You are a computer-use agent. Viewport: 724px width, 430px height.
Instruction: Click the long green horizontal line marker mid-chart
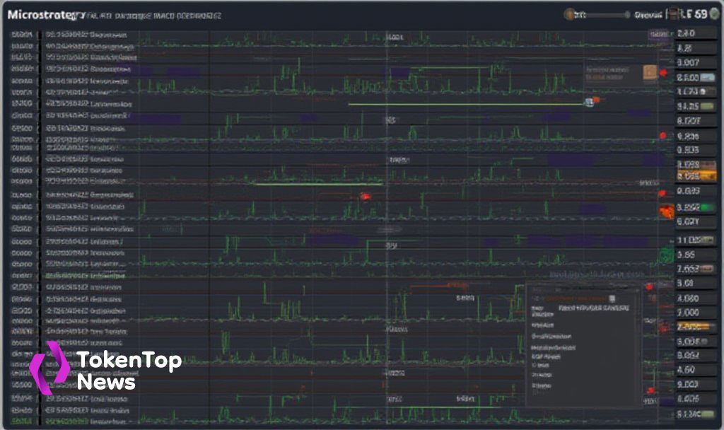click(x=467, y=105)
